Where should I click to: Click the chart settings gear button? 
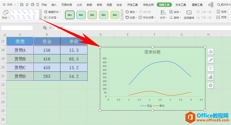pyautogui.click(x=211, y=85)
